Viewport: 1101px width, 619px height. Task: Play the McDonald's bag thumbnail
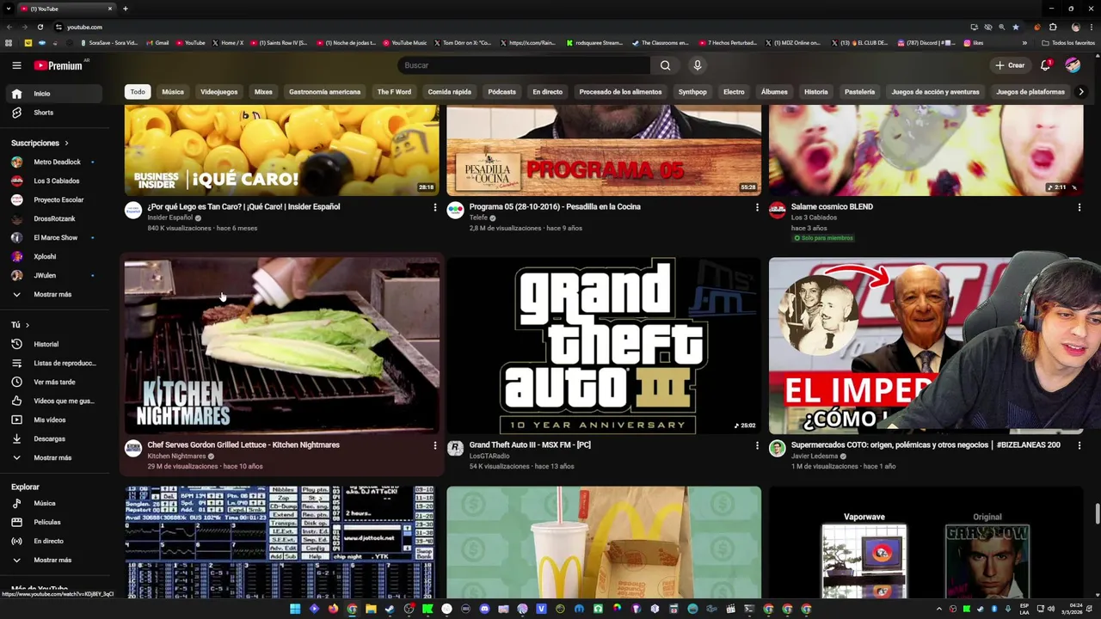pos(604,542)
